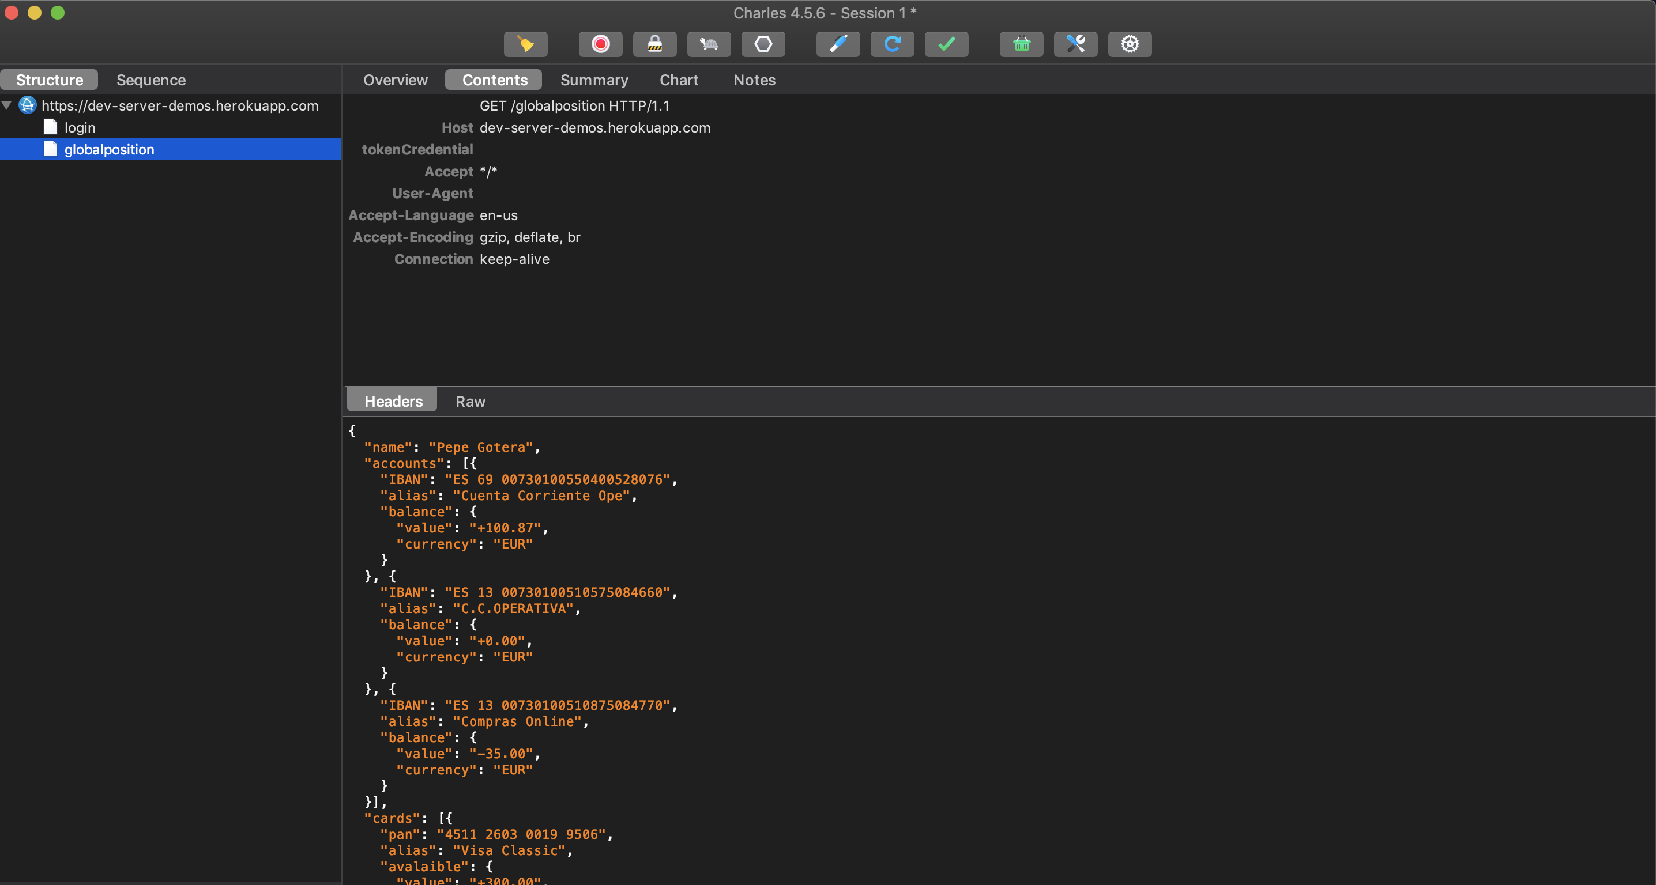Image resolution: width=1656 pixels, height=885 pixels.
Task: Switch to the Sequence view
Action: coord(151,80)
